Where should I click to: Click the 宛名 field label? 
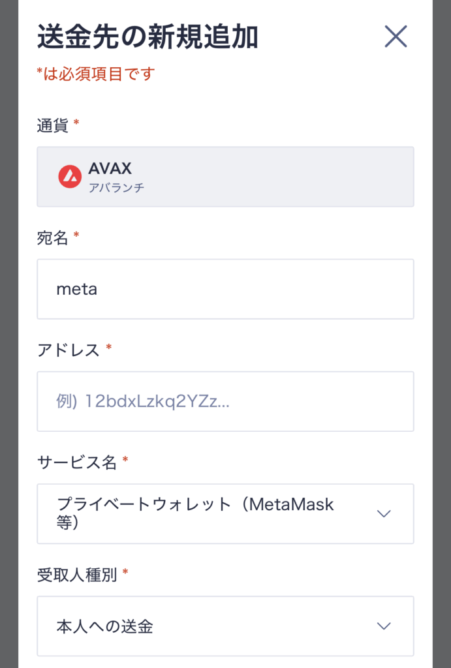point(52,238)
